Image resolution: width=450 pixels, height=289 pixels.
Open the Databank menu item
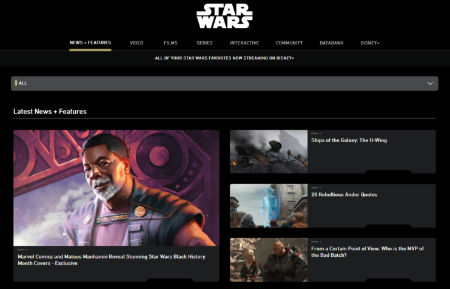[x=332, y=43]
